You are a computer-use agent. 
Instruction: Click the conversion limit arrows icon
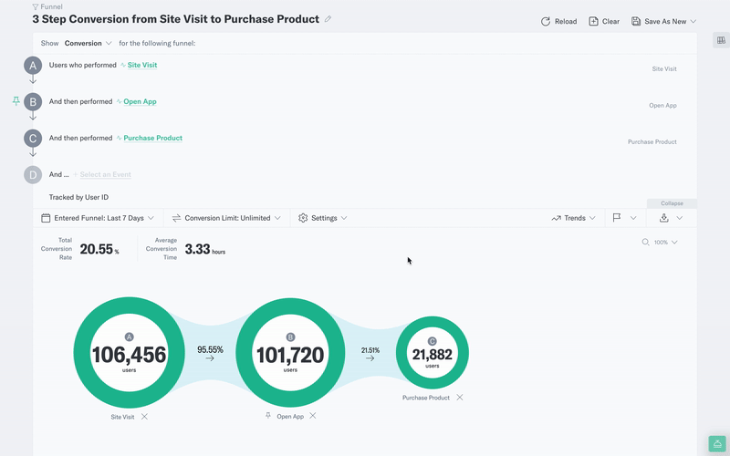coord(176,218)
